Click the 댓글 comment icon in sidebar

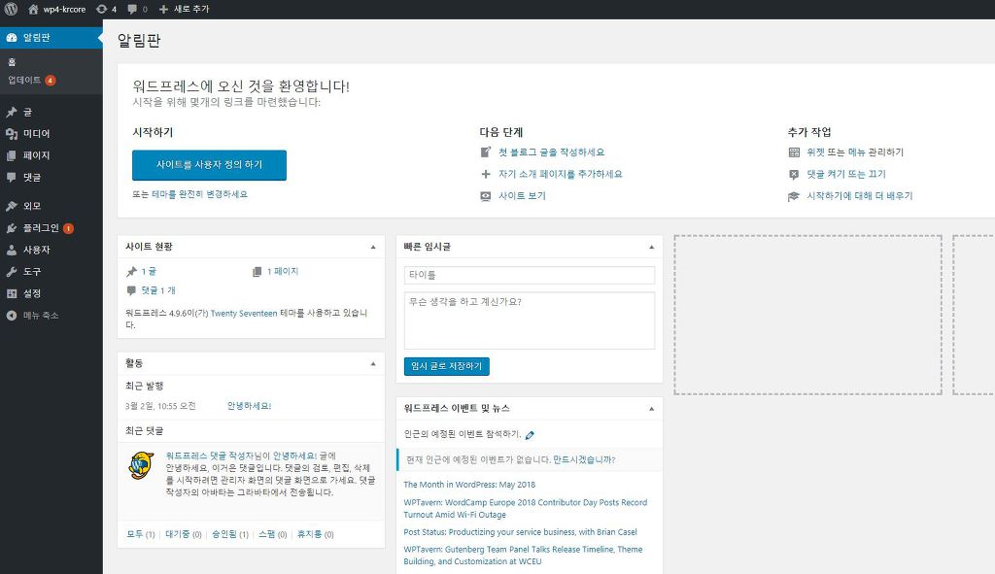(12, 178)
